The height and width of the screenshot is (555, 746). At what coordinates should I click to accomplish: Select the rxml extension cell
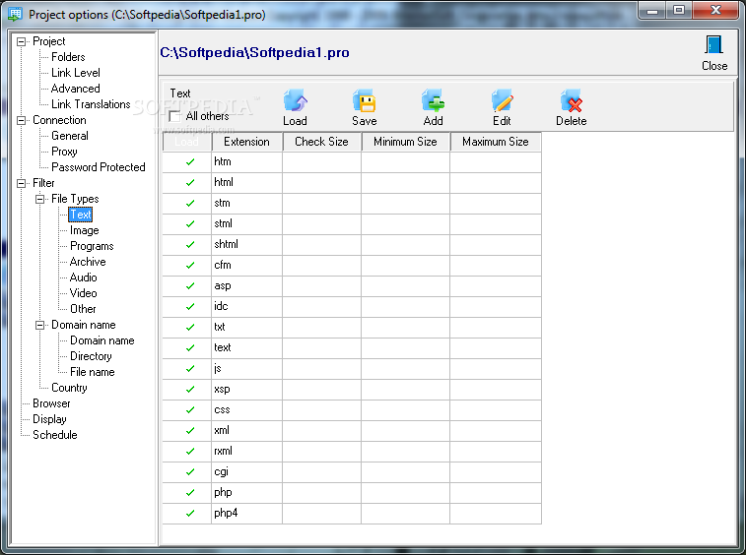click(247, 452)
